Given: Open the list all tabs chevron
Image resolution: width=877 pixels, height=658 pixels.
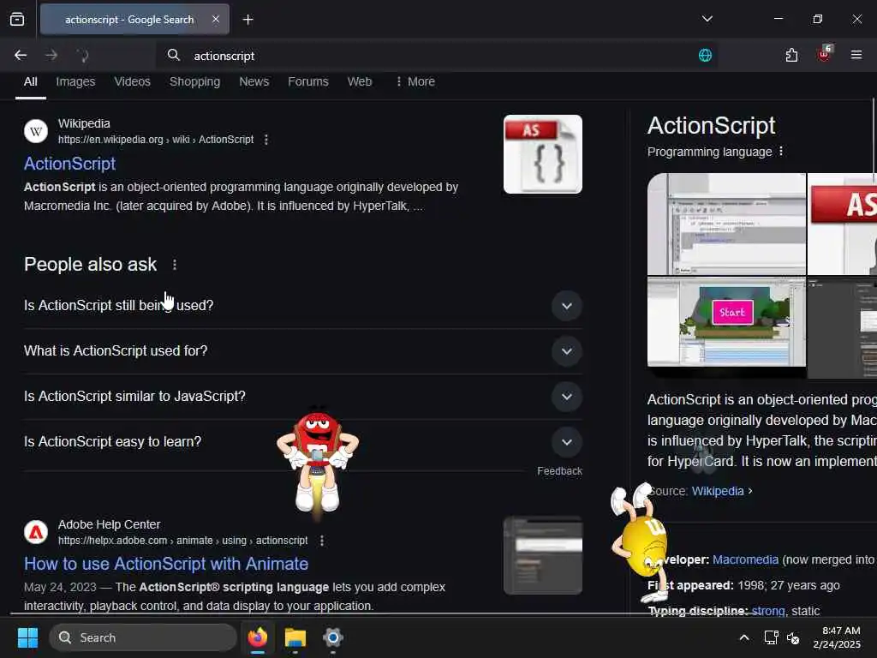Looking at the screenshot, I should tap(707, 19).
